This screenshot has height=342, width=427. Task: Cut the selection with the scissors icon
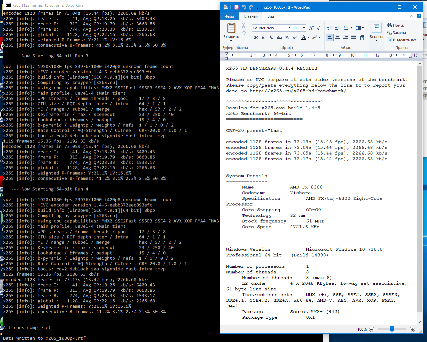tap(243, 25)
